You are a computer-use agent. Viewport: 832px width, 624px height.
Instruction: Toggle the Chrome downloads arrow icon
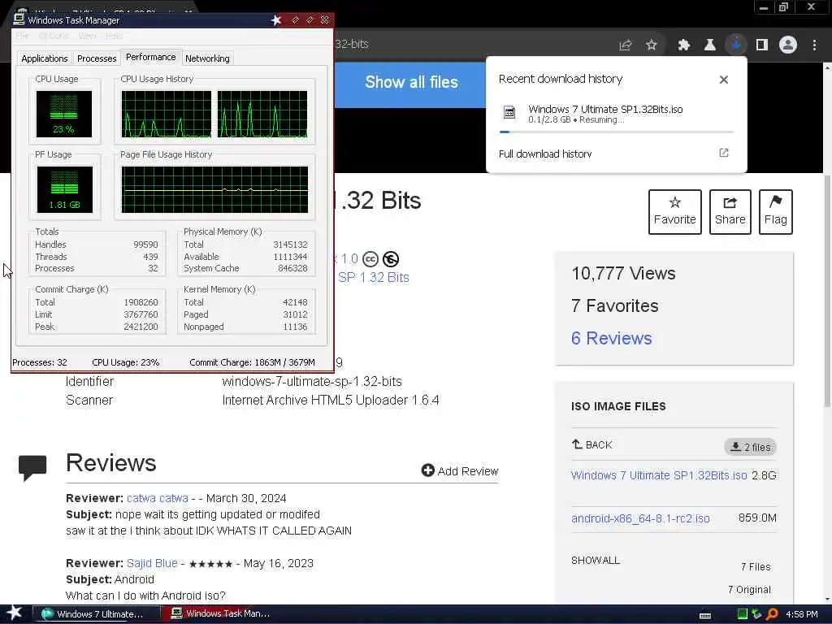[x=736, y=45]
